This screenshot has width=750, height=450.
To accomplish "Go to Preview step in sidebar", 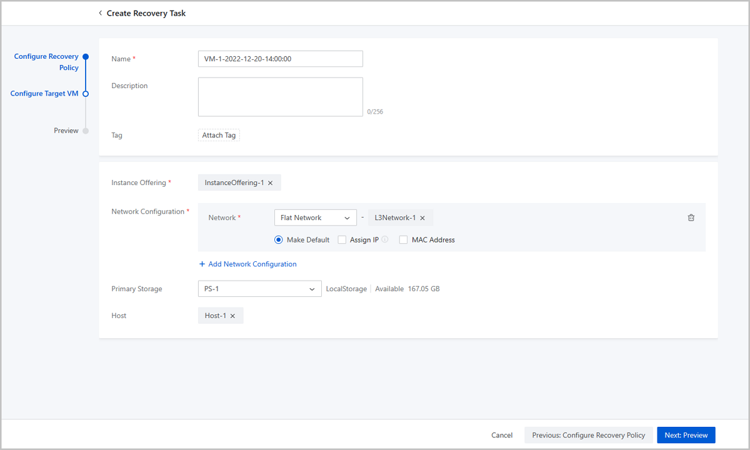I will pyautogui.click(x=66, y=131).
